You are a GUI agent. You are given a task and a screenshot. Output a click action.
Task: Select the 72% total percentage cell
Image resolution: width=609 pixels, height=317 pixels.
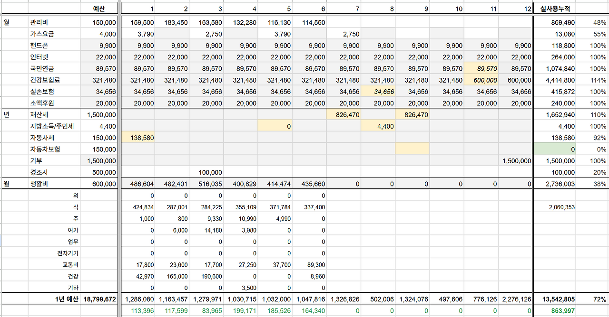(592, 299)
